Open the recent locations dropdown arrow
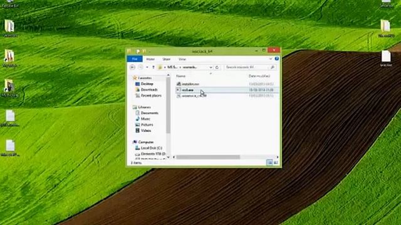 [147, 67]
